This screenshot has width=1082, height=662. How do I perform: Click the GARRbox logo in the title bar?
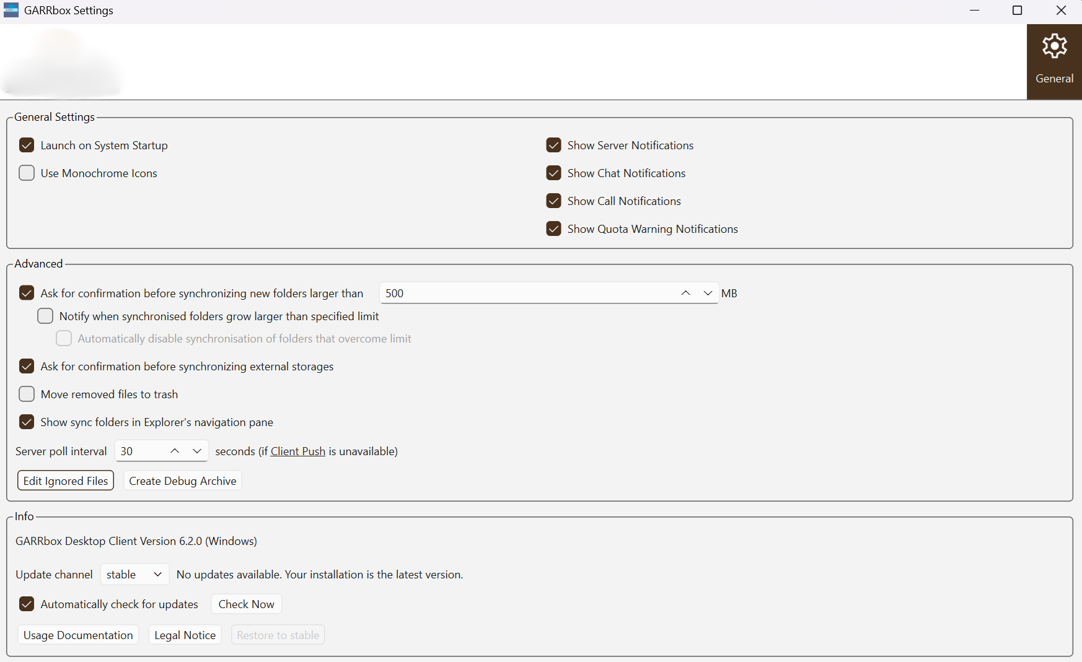(x=11, y=10)
